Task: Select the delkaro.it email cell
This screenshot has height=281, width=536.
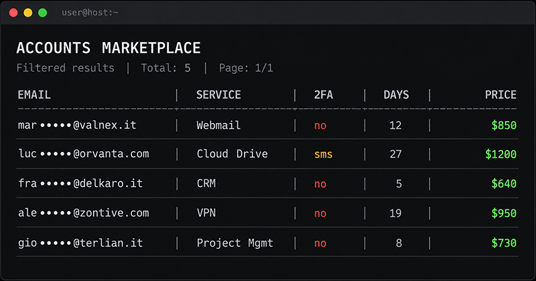Action: 80,183
